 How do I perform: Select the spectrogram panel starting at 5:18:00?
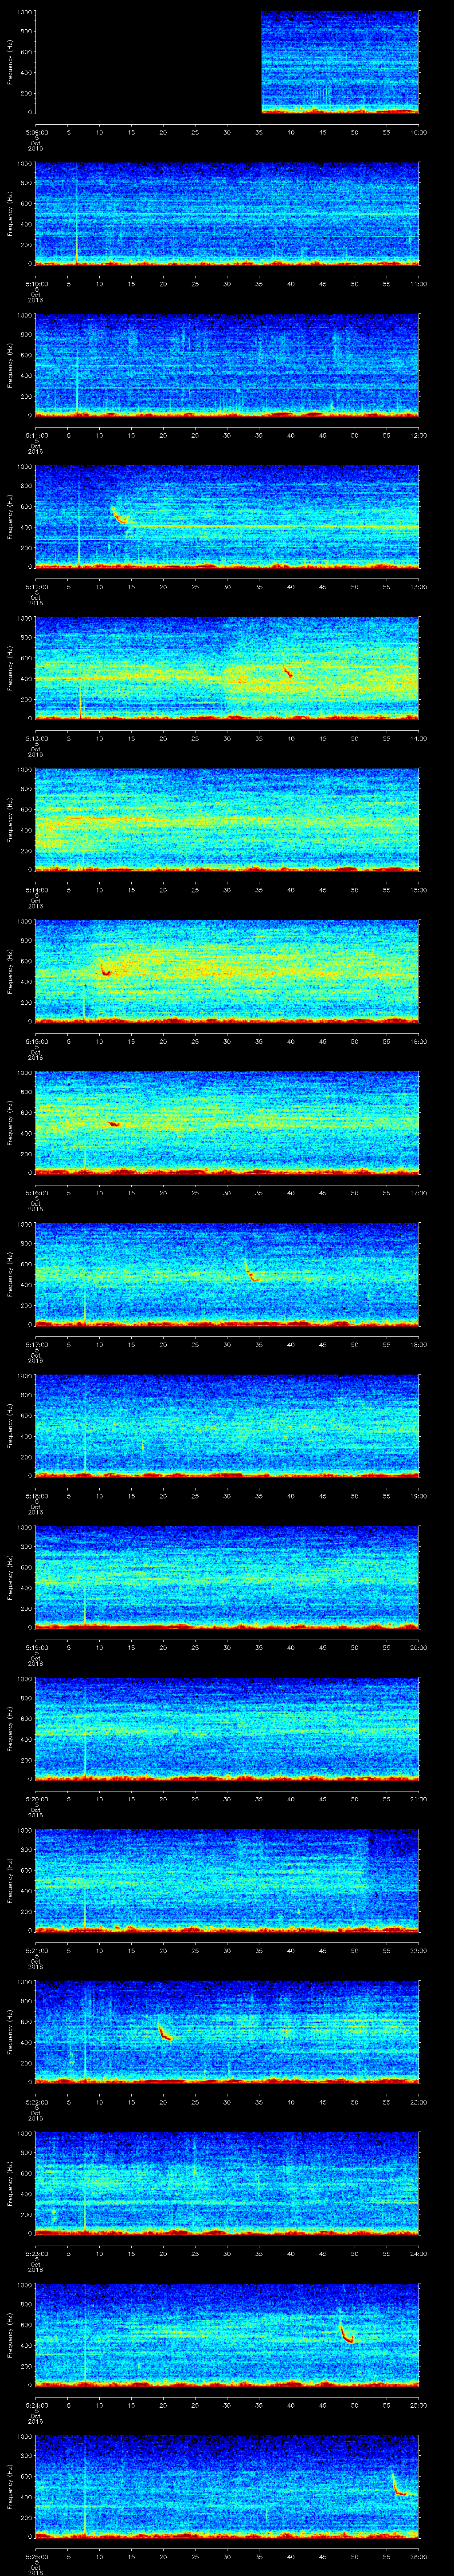point(227,1425)
